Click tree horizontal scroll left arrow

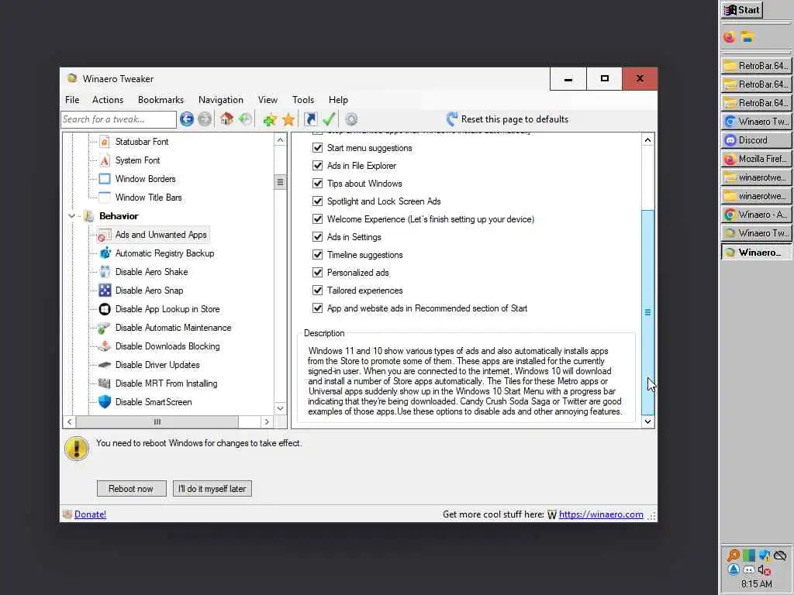(69, 421)
